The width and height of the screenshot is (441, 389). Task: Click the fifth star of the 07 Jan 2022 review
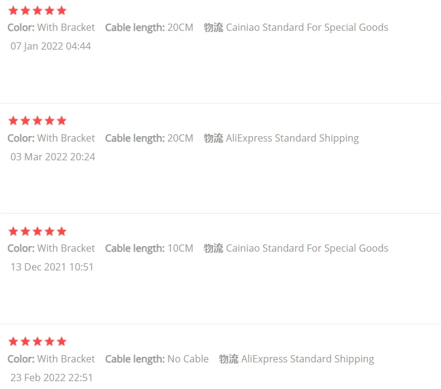tap(61, 10)
